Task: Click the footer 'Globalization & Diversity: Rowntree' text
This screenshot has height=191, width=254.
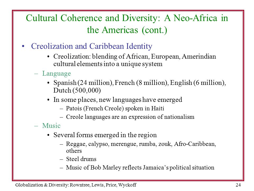Action: click(76, 185)
